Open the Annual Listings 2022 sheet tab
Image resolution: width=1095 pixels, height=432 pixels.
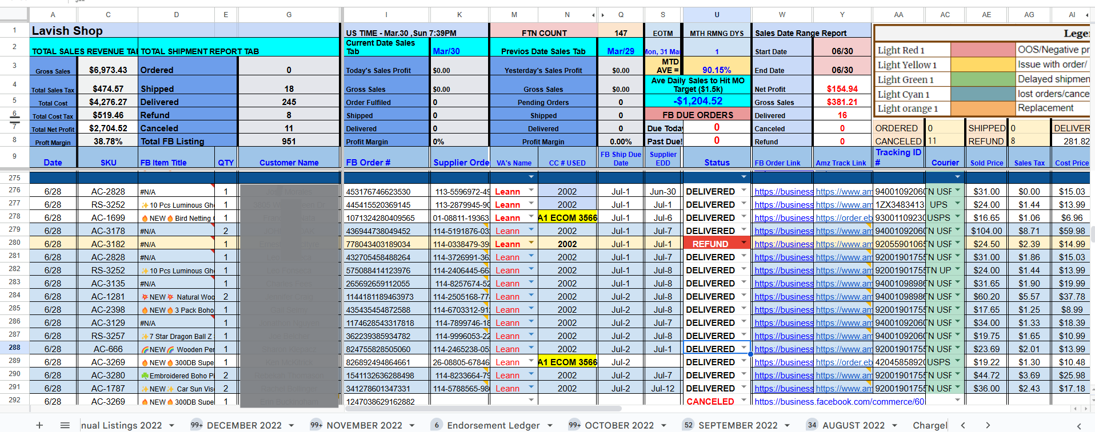121,426
